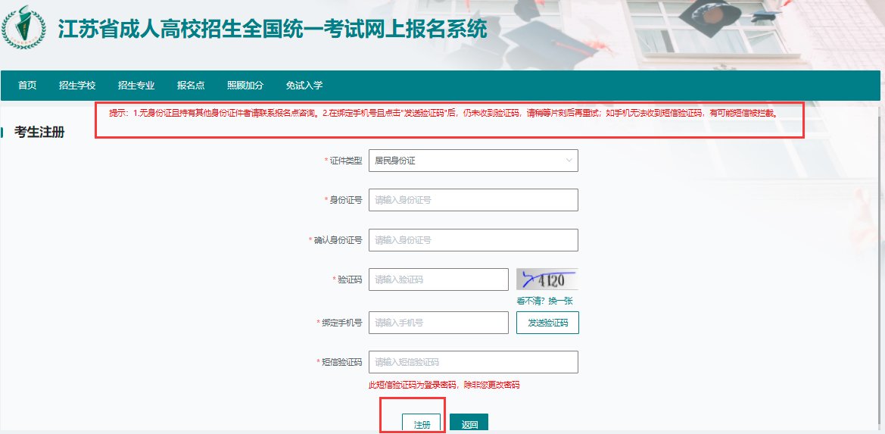Focus the 身份证号 input field

pos(473,200)
